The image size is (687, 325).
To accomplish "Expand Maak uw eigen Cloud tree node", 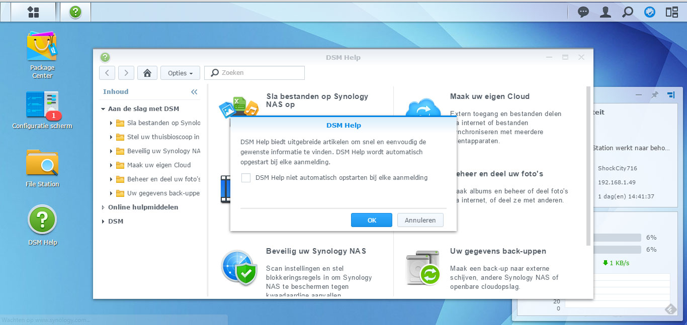I will [x=111, y=165].
